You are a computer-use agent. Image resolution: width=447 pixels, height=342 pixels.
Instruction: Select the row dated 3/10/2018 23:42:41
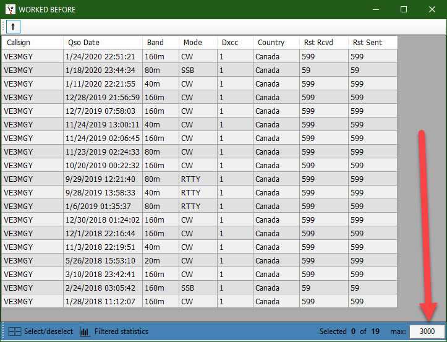click(199, 275)
